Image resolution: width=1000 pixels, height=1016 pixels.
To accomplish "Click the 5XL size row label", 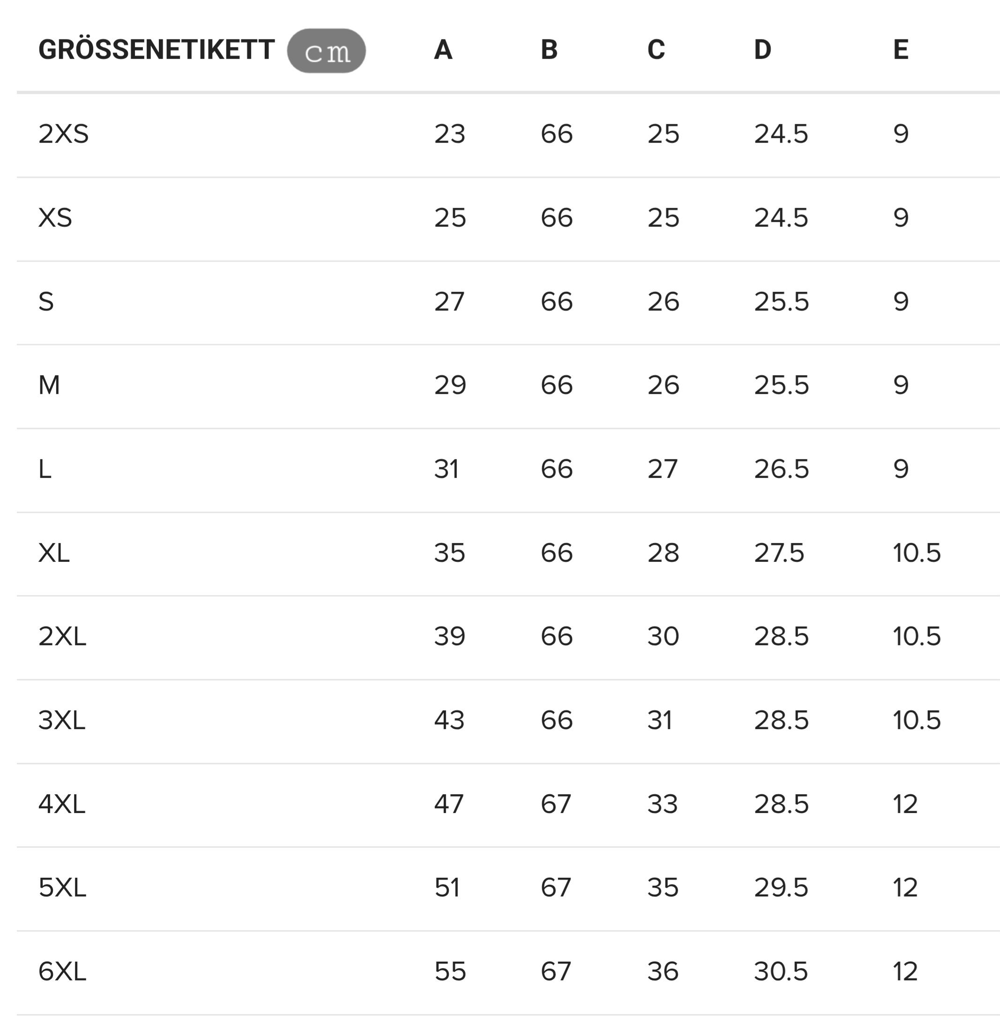I will point(62,887).
